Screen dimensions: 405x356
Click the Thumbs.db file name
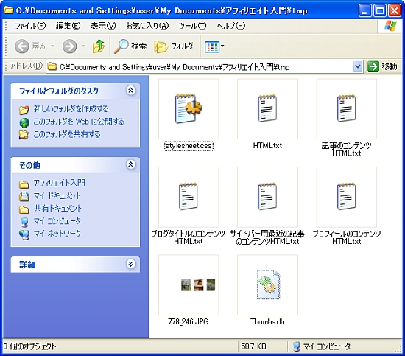[x=267, y=321]
